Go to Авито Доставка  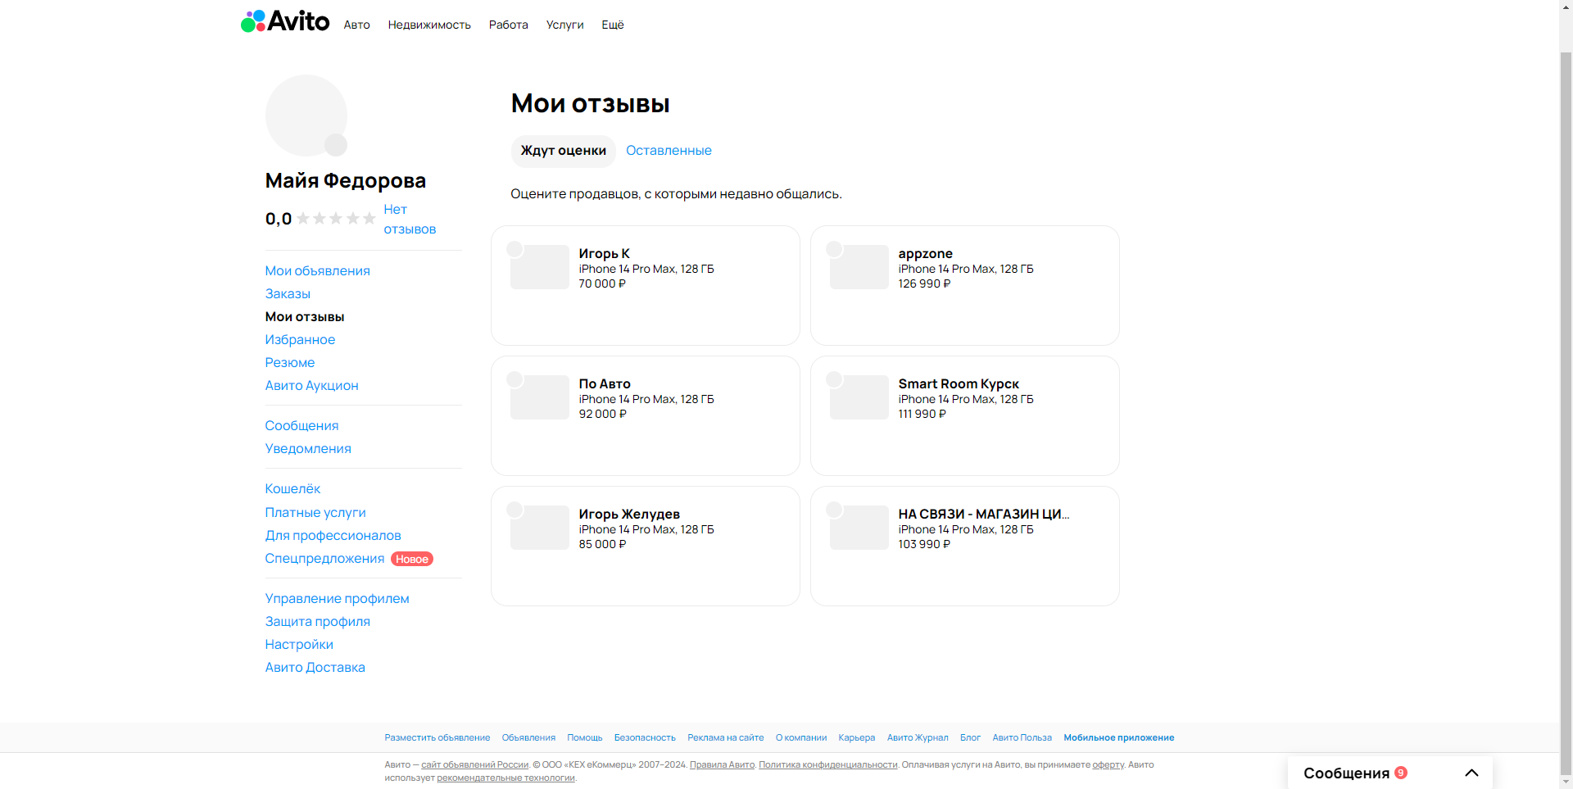(x=315, y=668)
